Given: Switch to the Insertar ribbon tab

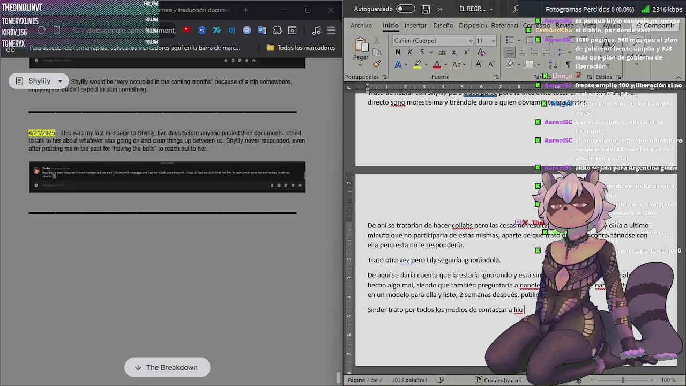Looking at the screenshot, I should click(415, 25).
